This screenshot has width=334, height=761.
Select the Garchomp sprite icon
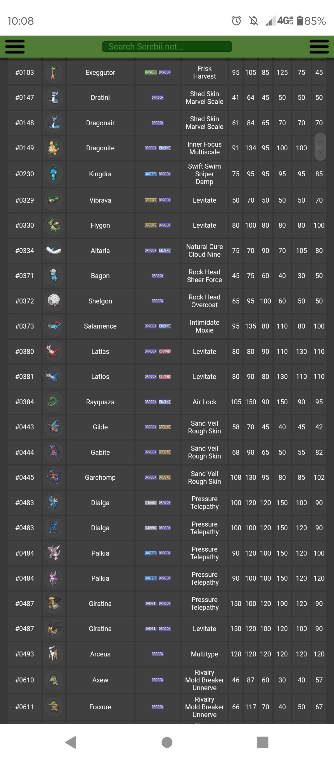coord(54,477)
